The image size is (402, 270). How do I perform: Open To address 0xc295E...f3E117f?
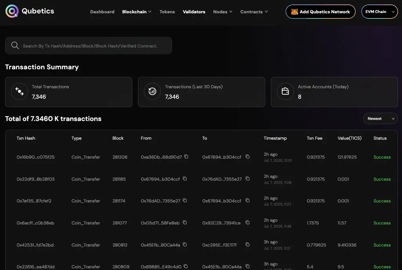[x=219, y=245]
